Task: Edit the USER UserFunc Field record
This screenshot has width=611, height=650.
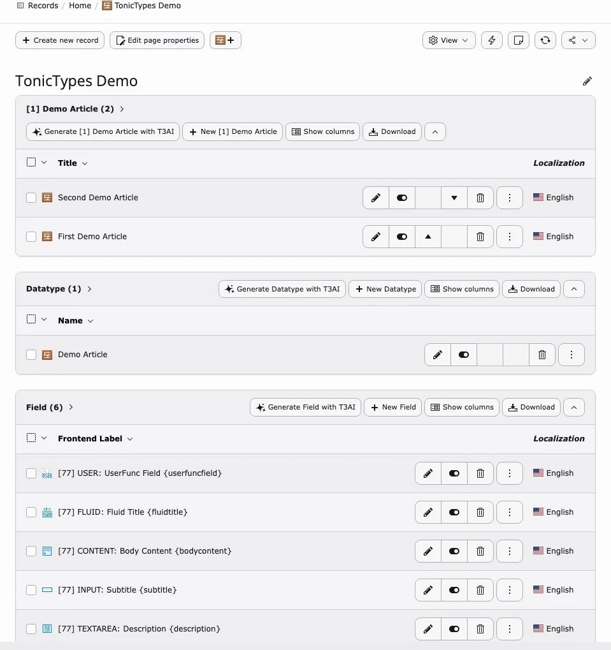Action: (x=428, y=473)
